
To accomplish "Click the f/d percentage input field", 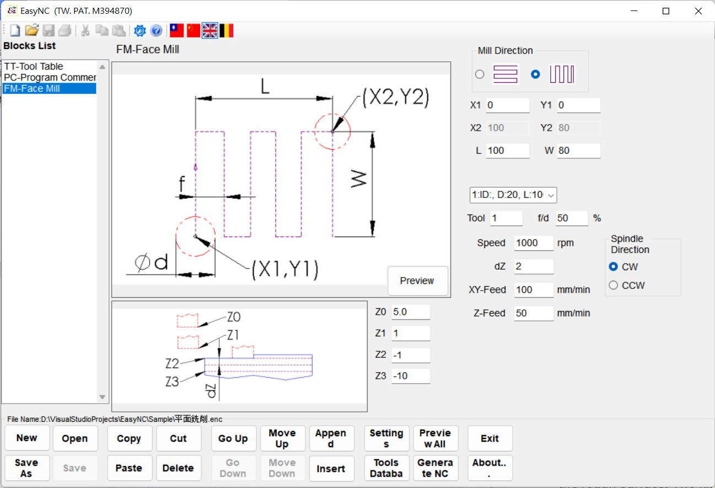I will [572, 218].
